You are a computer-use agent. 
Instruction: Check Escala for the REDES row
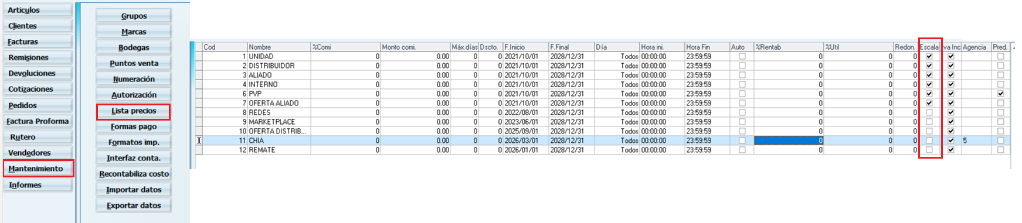click(x=929, y=112)
